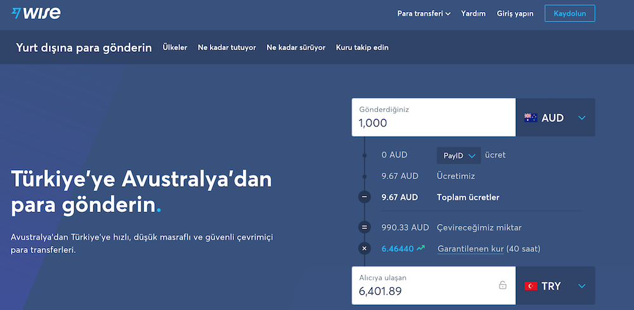Click the equals circle beside 990.33 AUD
Image resolution: width=634 pixels, height=310 pixels.
[365, 227]
